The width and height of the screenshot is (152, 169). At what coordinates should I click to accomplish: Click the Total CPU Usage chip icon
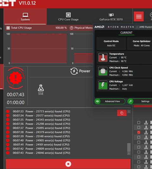[8, 28]
